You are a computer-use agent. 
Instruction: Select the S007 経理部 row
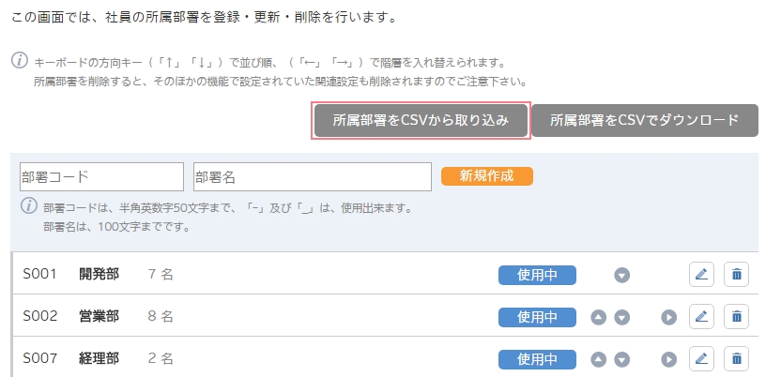pos(384,359)
